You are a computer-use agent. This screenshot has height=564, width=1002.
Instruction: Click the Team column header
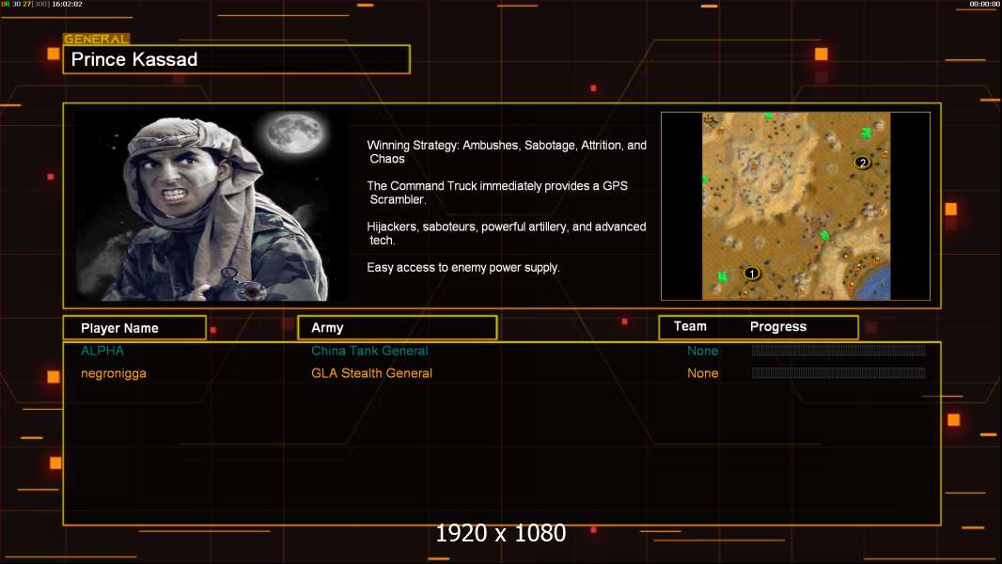[690, 326]
